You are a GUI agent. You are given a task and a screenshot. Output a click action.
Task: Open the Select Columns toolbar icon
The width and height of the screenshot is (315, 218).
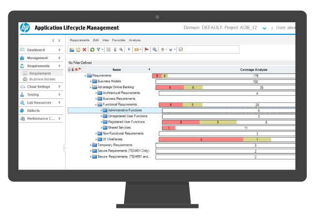(x=109, y=49)
